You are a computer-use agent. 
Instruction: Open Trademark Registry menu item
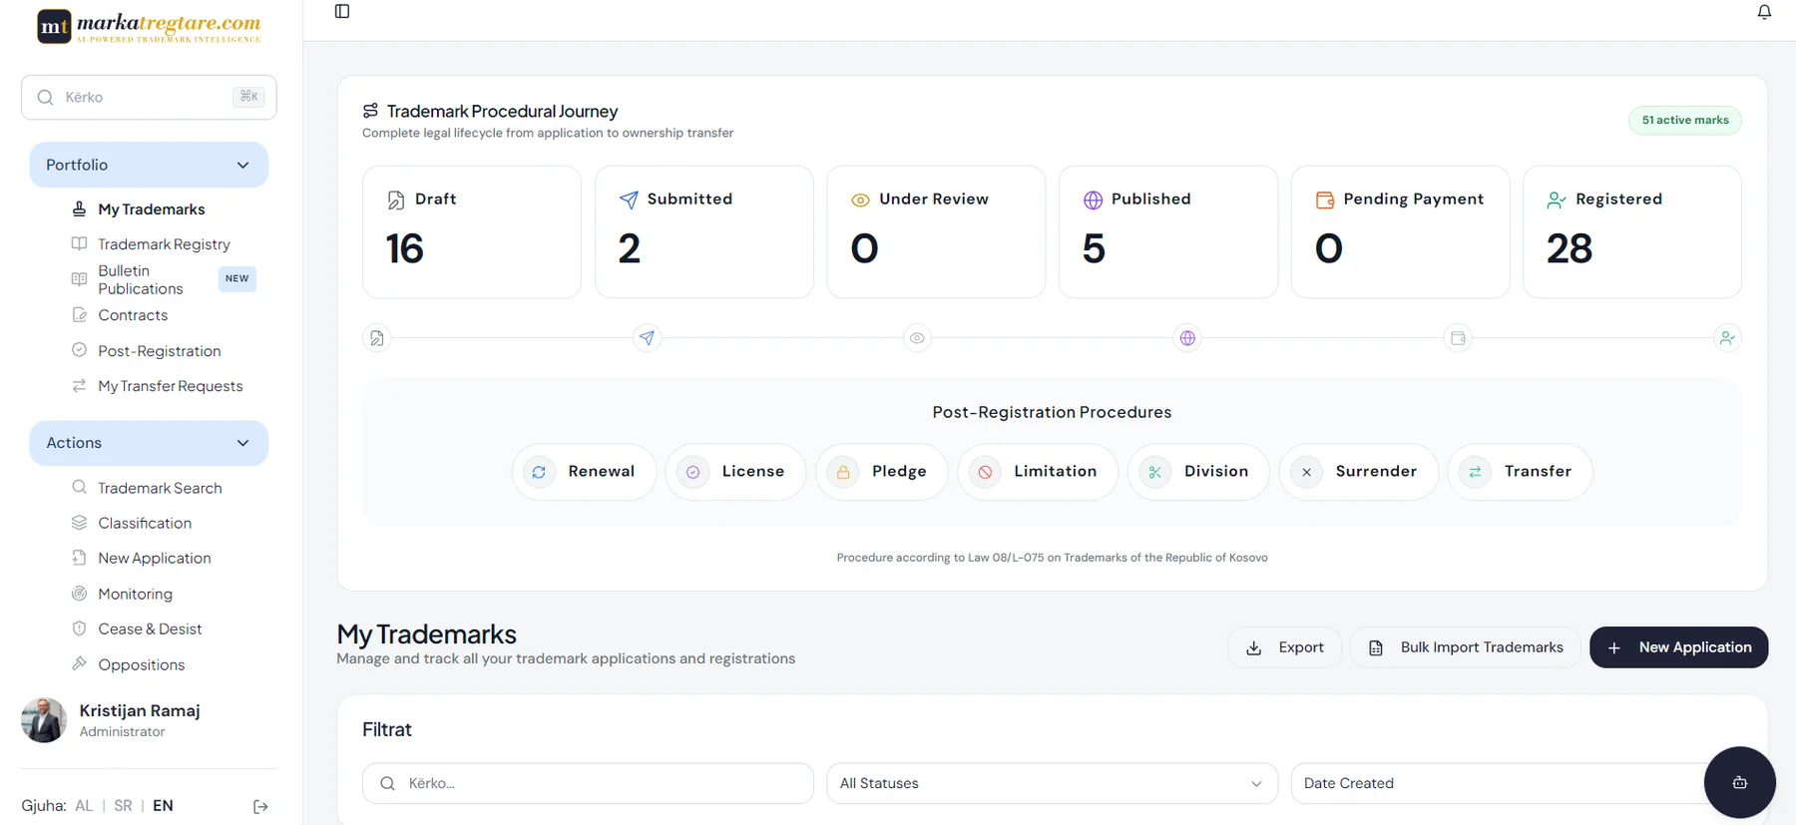pos(164,244)
